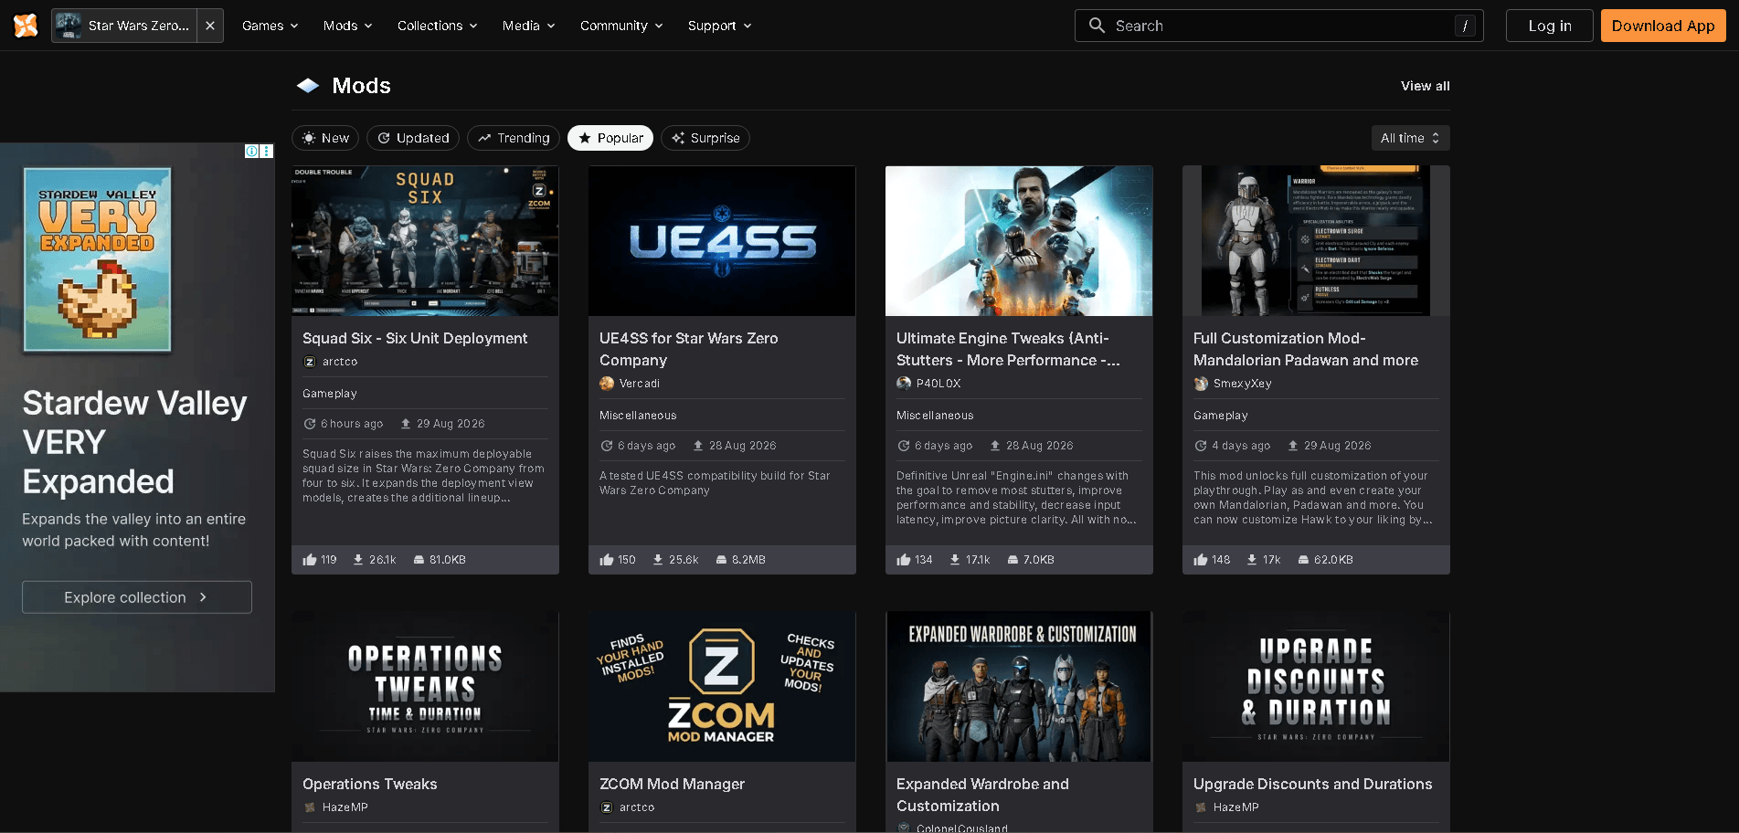The width and height of the screenshot is (1739, 833).
Task: Click the Download App button
Action: (1663, 26)
